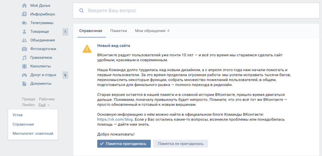
Task: Select Менталитет: советский in the dropdown
Action: (x=33, y=133)
